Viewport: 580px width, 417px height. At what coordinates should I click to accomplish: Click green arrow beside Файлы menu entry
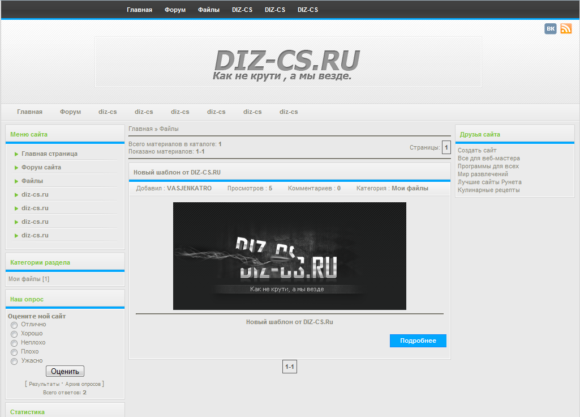[16, 181]
